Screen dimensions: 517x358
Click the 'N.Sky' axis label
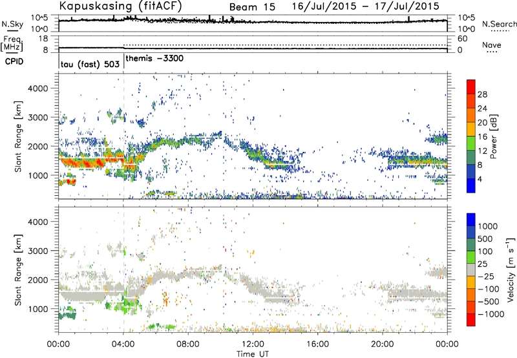tap(12, 24)
